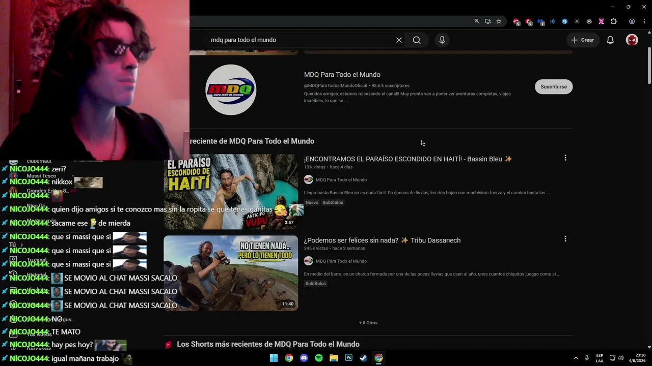Focus the search field containing 'mdq para todo el mundo'
652x366 pixels.
(301, 40)
